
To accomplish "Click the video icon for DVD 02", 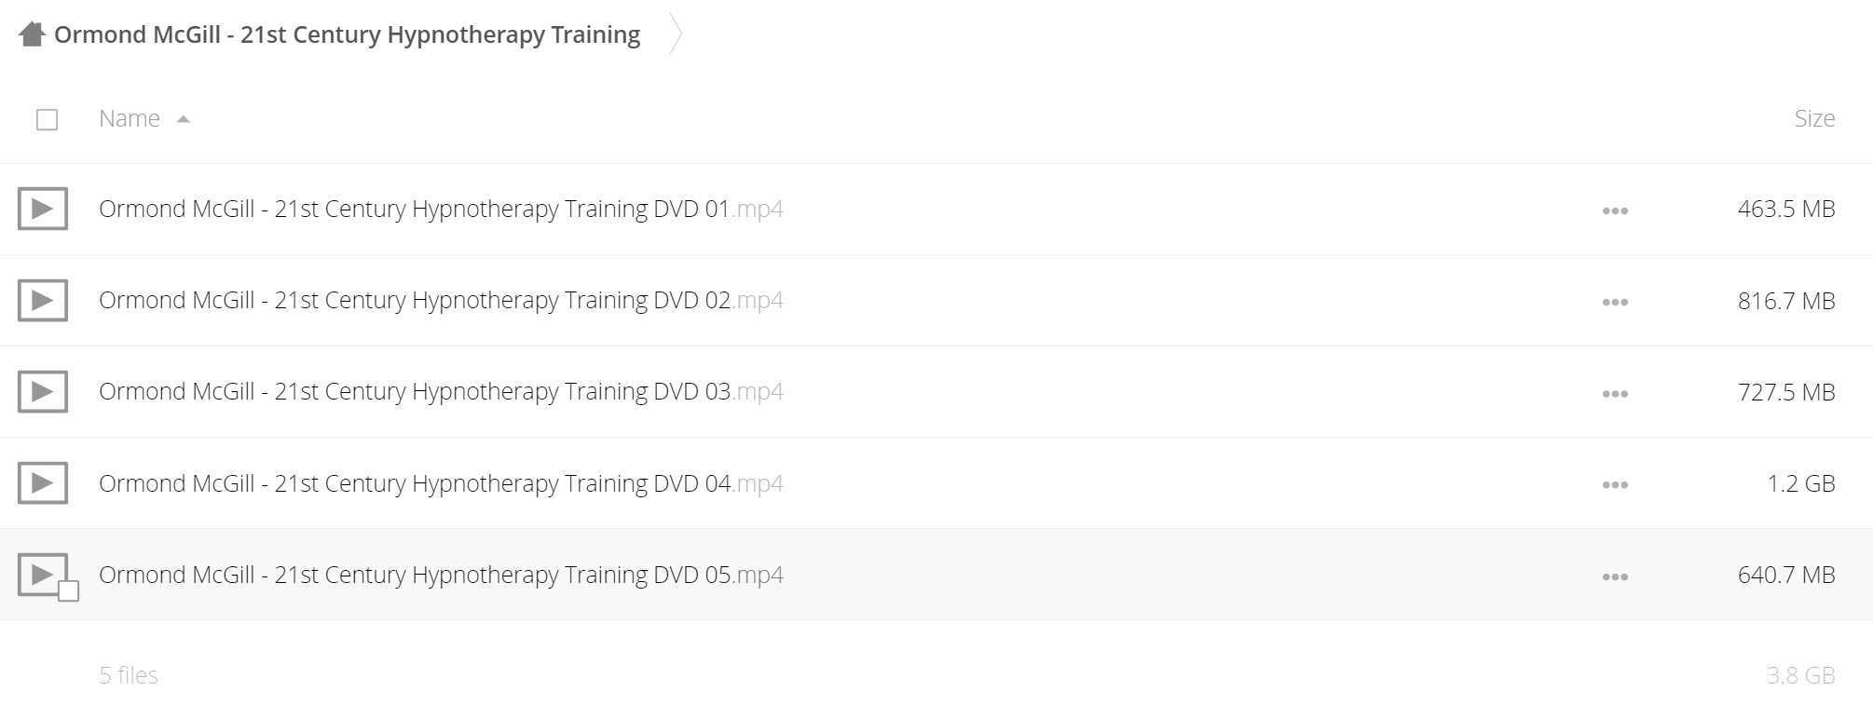I will pyautogui.click(x=43, y=300).
